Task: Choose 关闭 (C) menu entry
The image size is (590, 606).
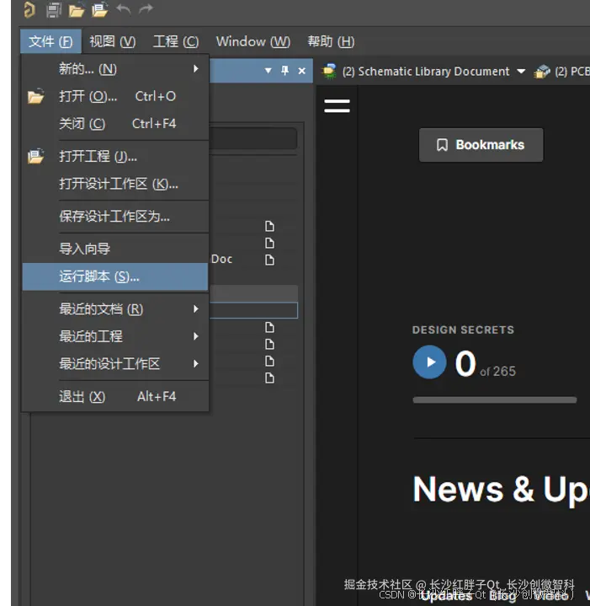Action: pyautogui.click(x=115, y=124)
